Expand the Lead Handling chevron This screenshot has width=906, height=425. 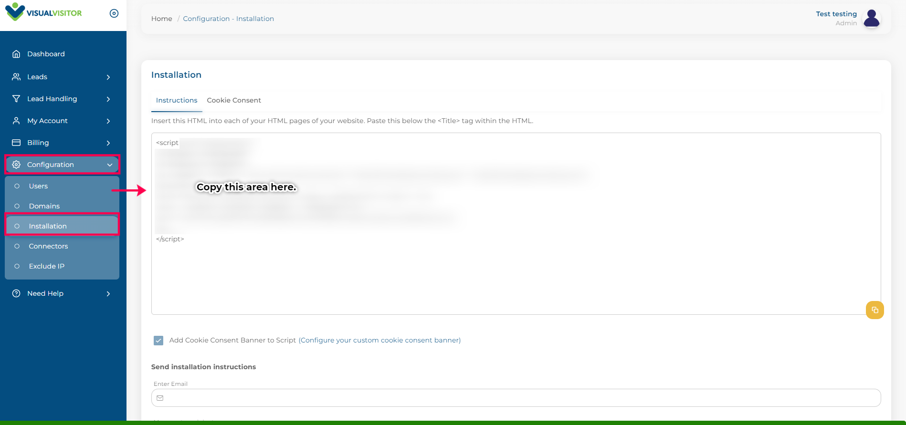[108, 99]
